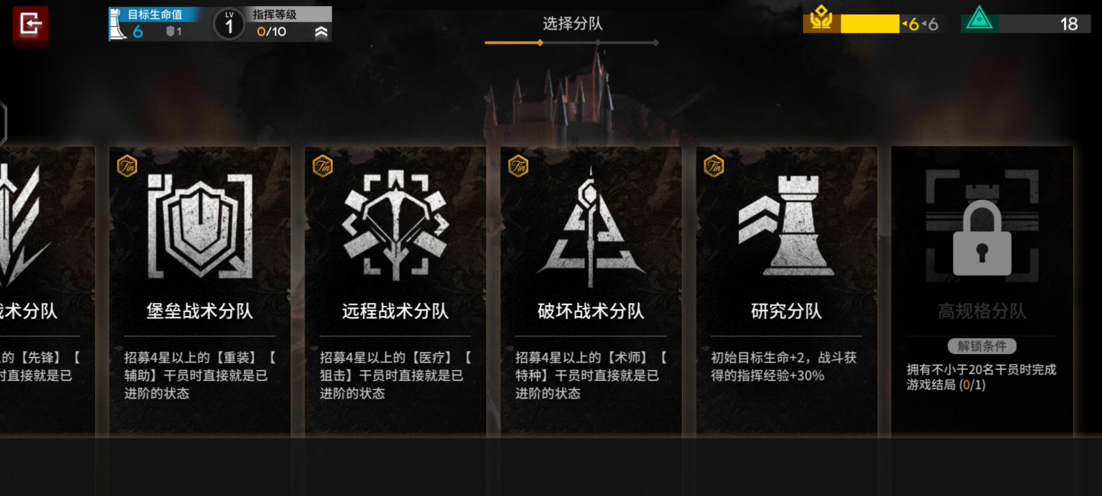The height and width of the screenshot is (496, 1102).
Task: Click the green triangle currency icon
Action: click(x=979, y=19)
